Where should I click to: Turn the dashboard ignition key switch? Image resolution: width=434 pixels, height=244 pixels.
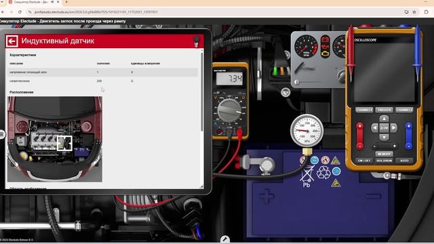pos(341,76)
